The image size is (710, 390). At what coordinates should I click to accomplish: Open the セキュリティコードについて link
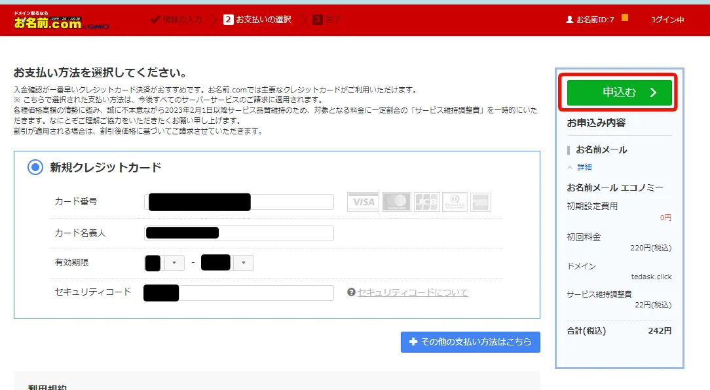(413, 292)
